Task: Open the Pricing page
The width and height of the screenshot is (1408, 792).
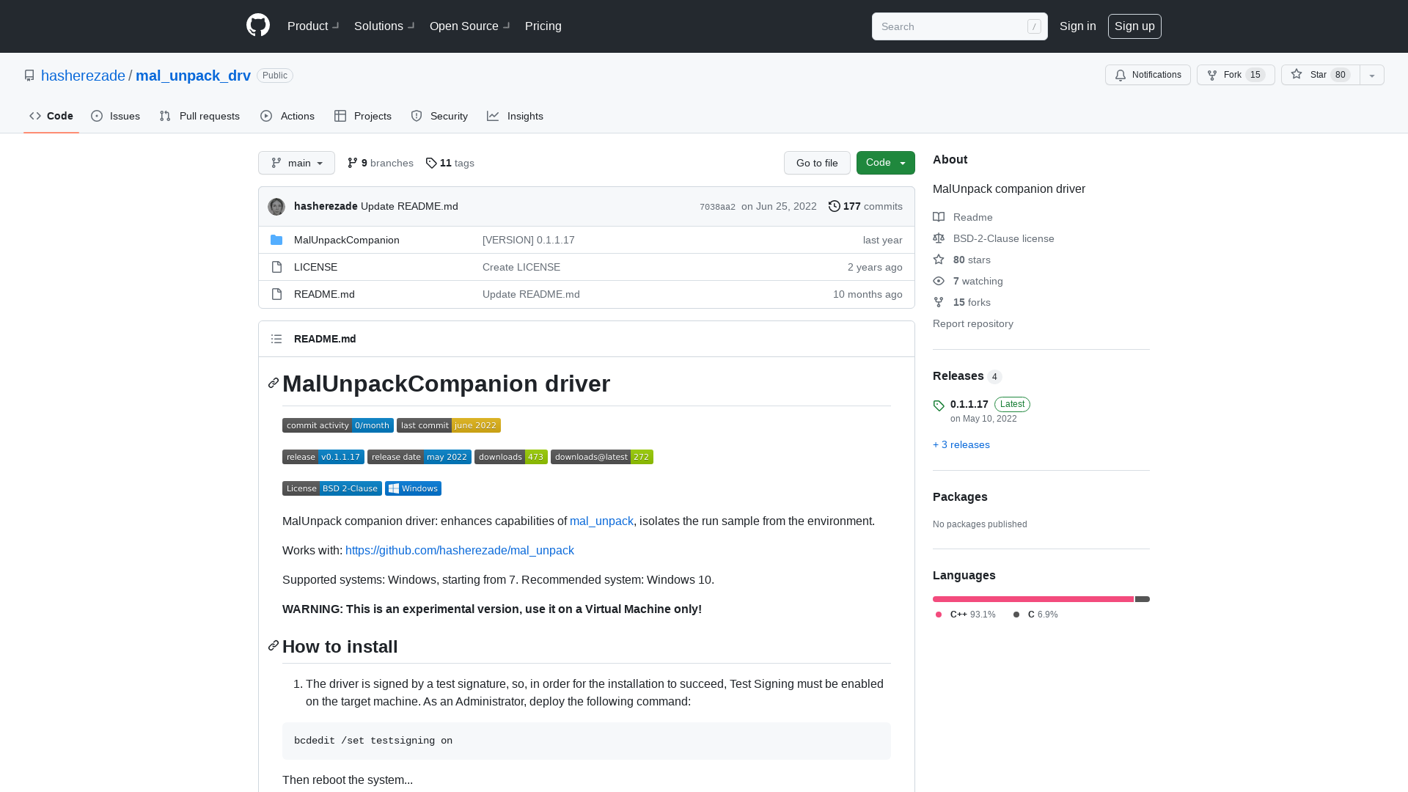Action: point(543,26)
